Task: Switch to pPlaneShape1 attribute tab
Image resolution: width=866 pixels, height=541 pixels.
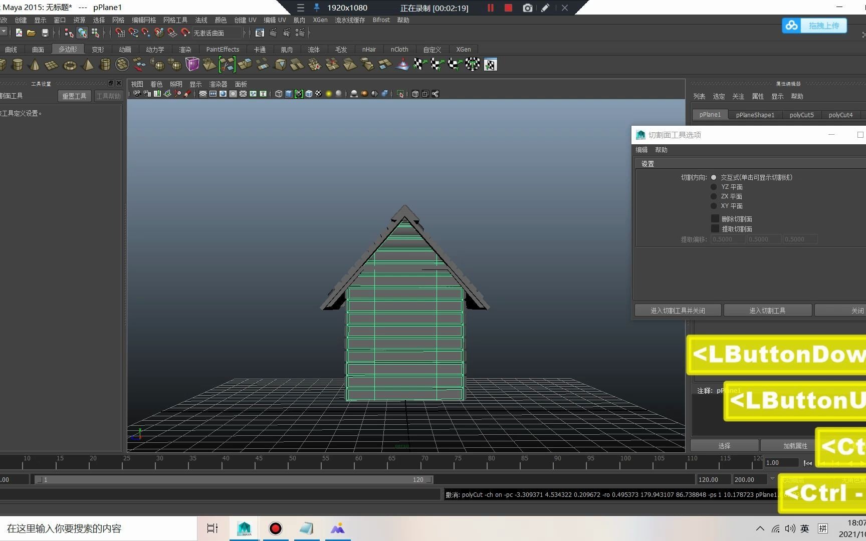Action: click(x=755, y=115)
